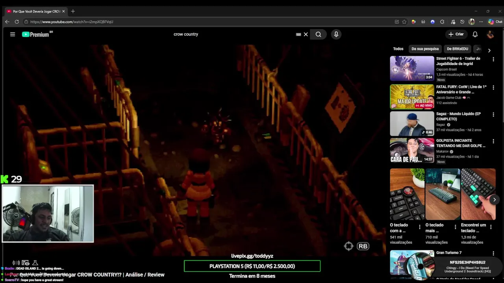Reload the page with the refresh icon
This screenshot has width=504, height=283.
pos(17,22)
